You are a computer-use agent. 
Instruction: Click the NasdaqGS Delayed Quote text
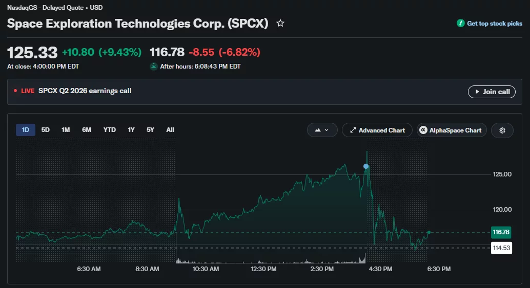(55, 8)
